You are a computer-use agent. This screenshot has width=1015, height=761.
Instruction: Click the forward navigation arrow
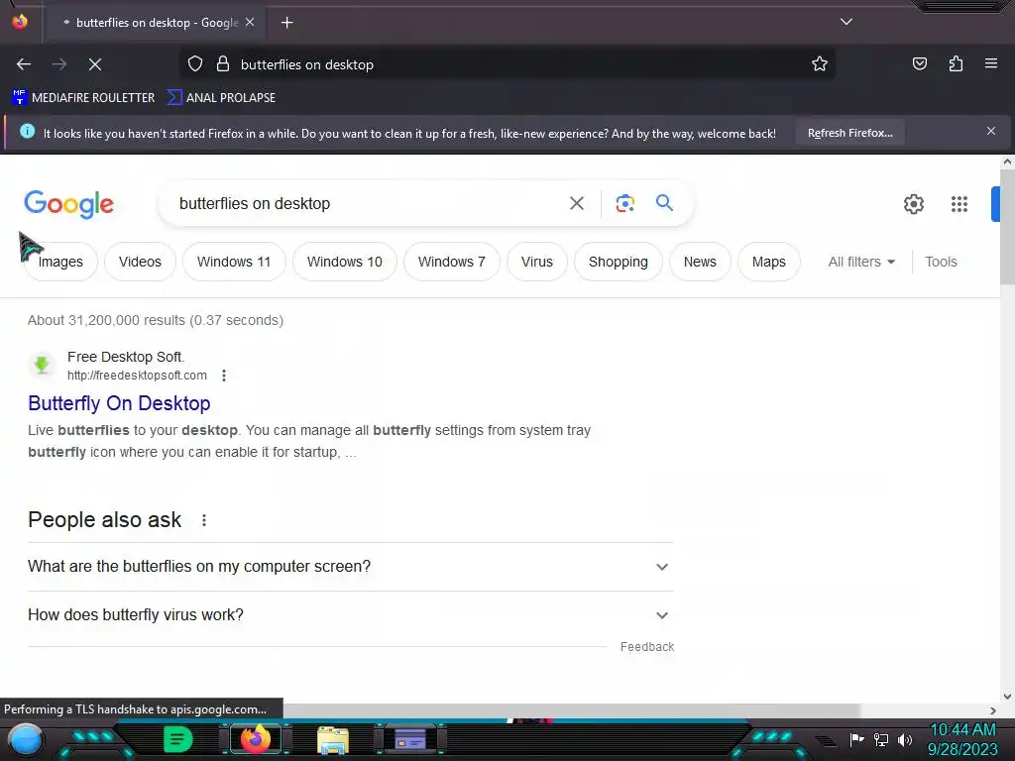[x=59, y=64]
